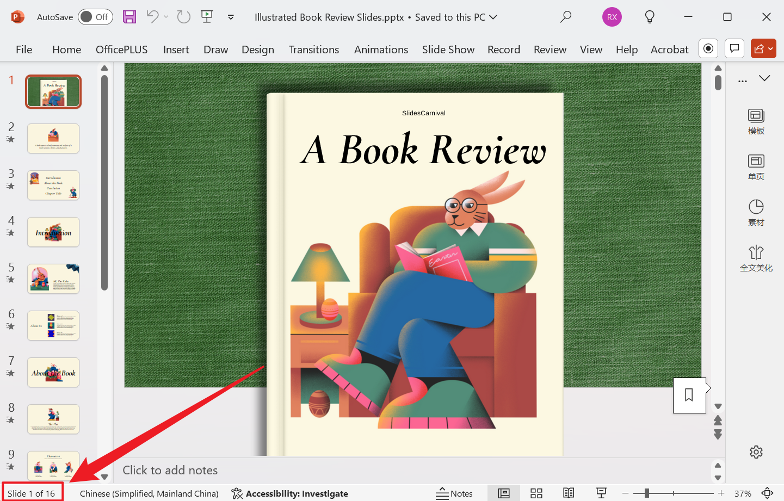This screenshot has width=784, height=501.
Task: Open the Transitions tab
Action: tap(313, 50)
